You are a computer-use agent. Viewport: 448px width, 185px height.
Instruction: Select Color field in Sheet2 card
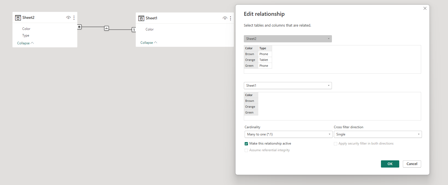click(x=26, y=29)
